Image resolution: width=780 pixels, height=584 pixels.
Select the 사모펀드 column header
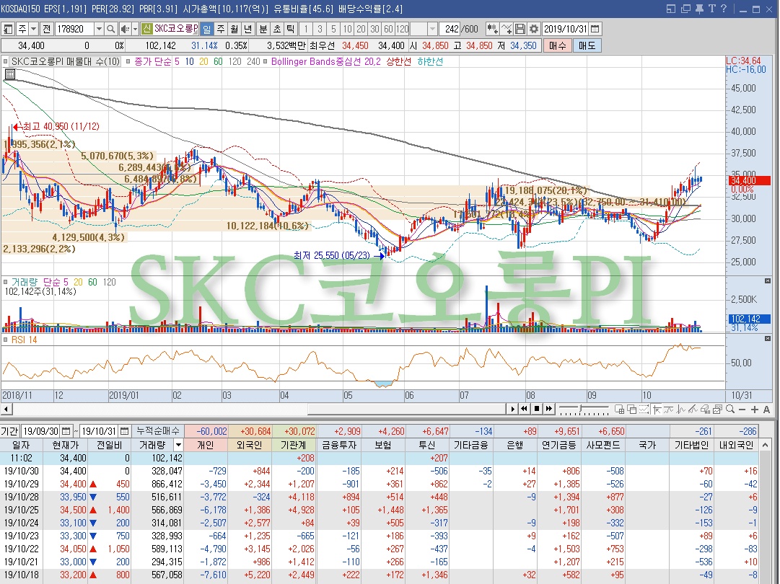coord(603,445)
